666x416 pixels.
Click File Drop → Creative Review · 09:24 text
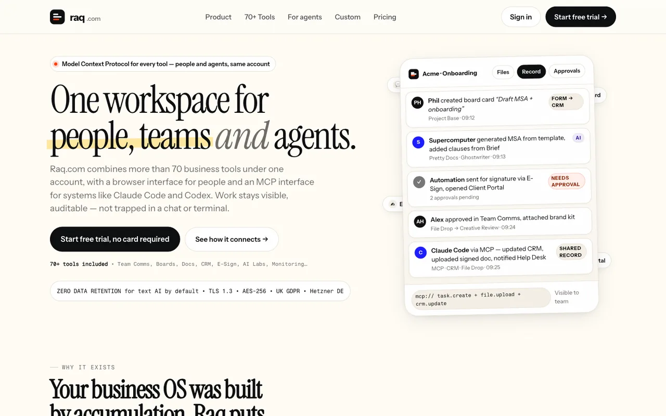coord(473,228)
